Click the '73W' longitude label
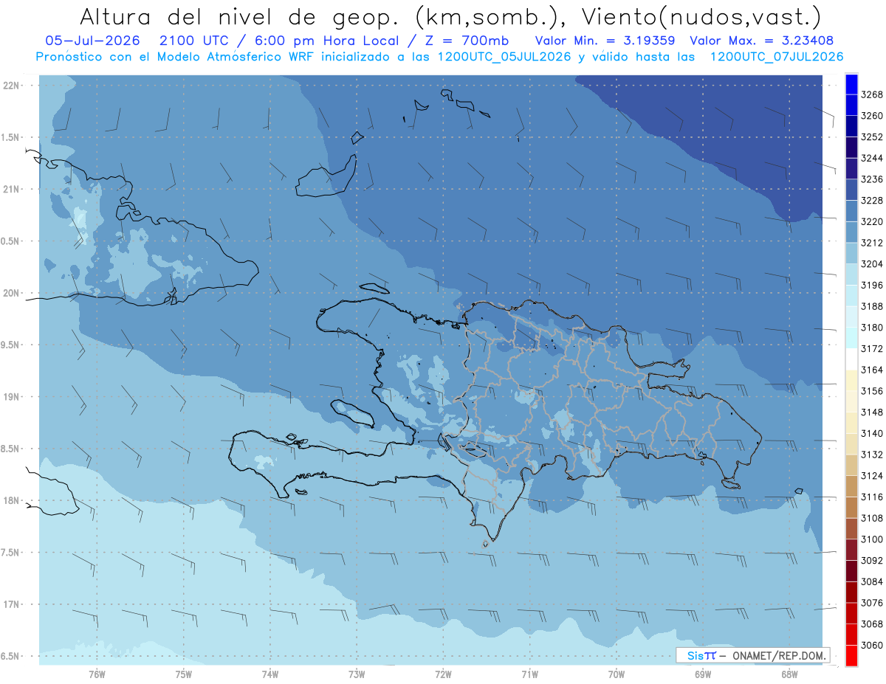This screenshot has width=886, height=684. click(357, 674)
